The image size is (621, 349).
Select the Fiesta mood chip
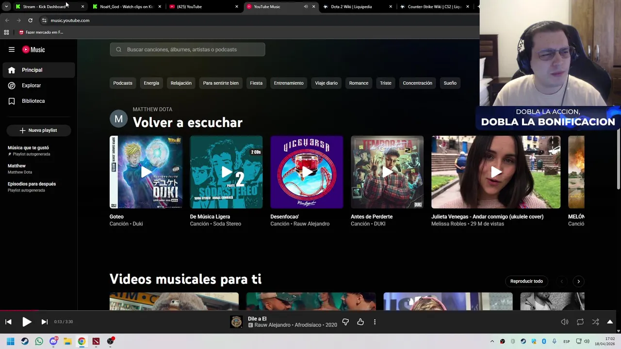tap(256, 83)
